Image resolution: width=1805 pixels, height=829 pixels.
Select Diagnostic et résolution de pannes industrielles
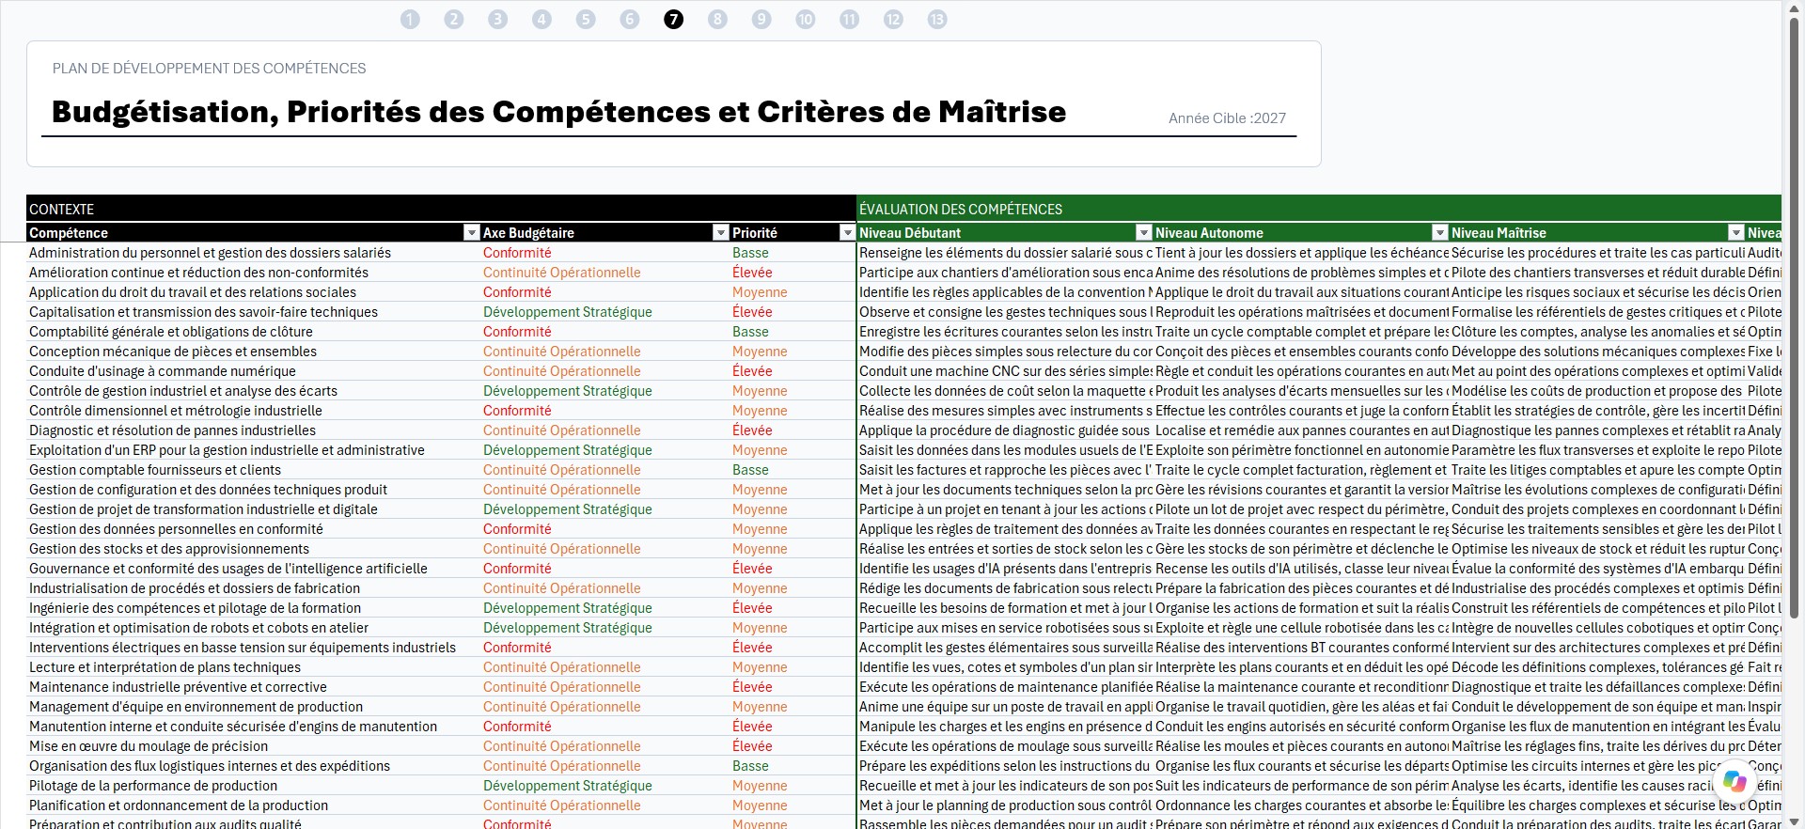coord(253,430)
